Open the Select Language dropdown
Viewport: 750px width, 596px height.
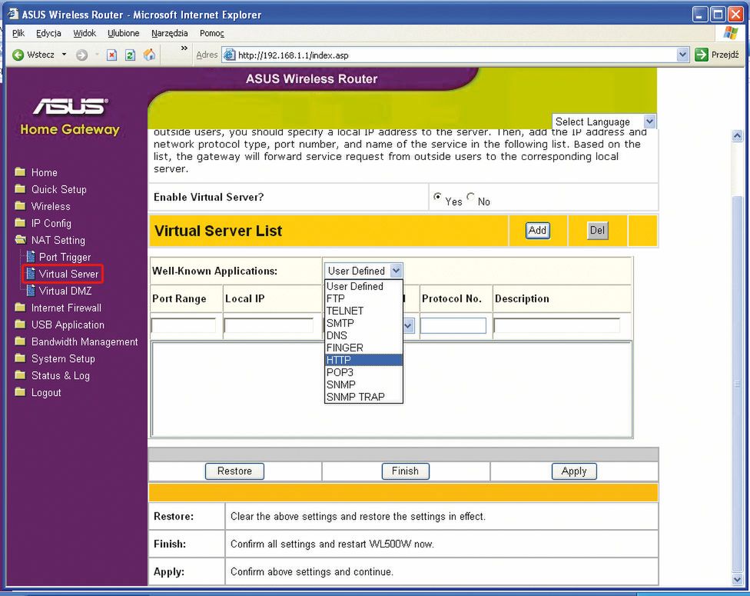(x=604, y=122)
